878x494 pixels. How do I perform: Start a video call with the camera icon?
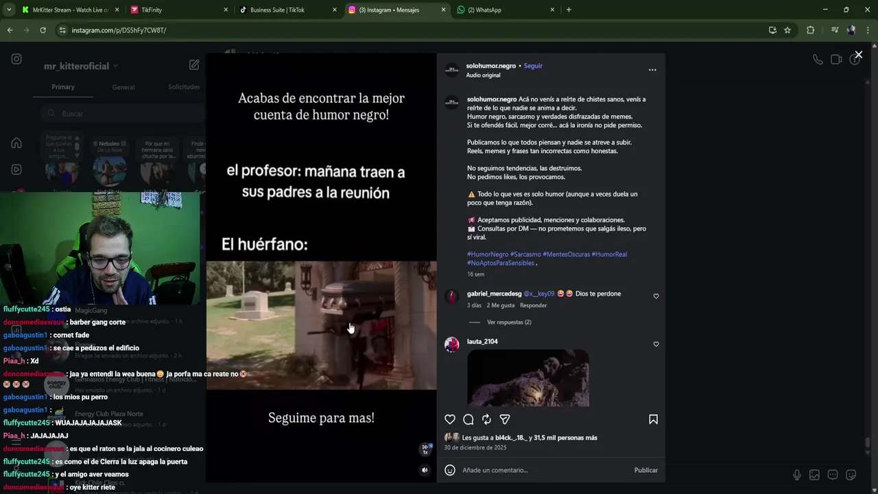[836, 60]
